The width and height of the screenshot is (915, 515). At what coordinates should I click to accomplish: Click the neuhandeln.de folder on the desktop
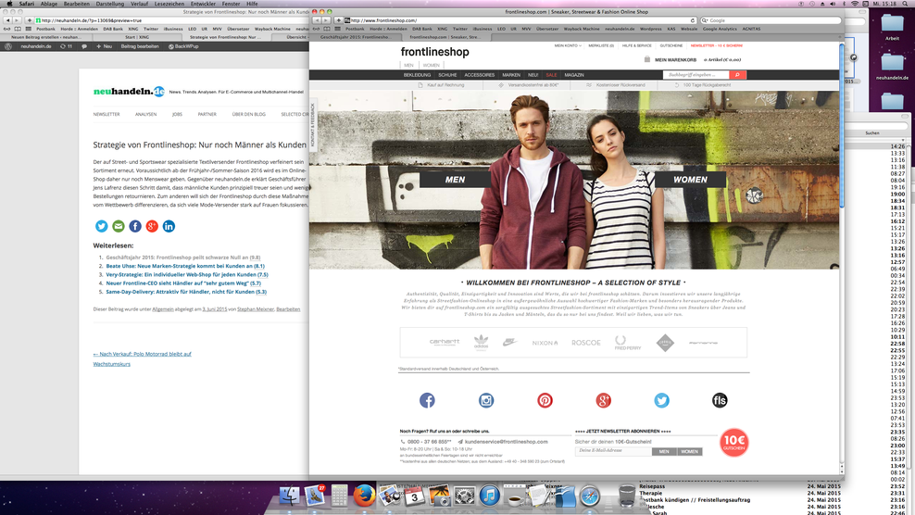pos(892,66)
